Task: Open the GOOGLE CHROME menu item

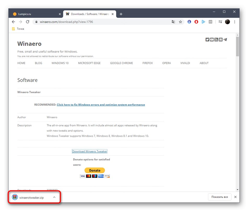Action: (x=121, y=63)
